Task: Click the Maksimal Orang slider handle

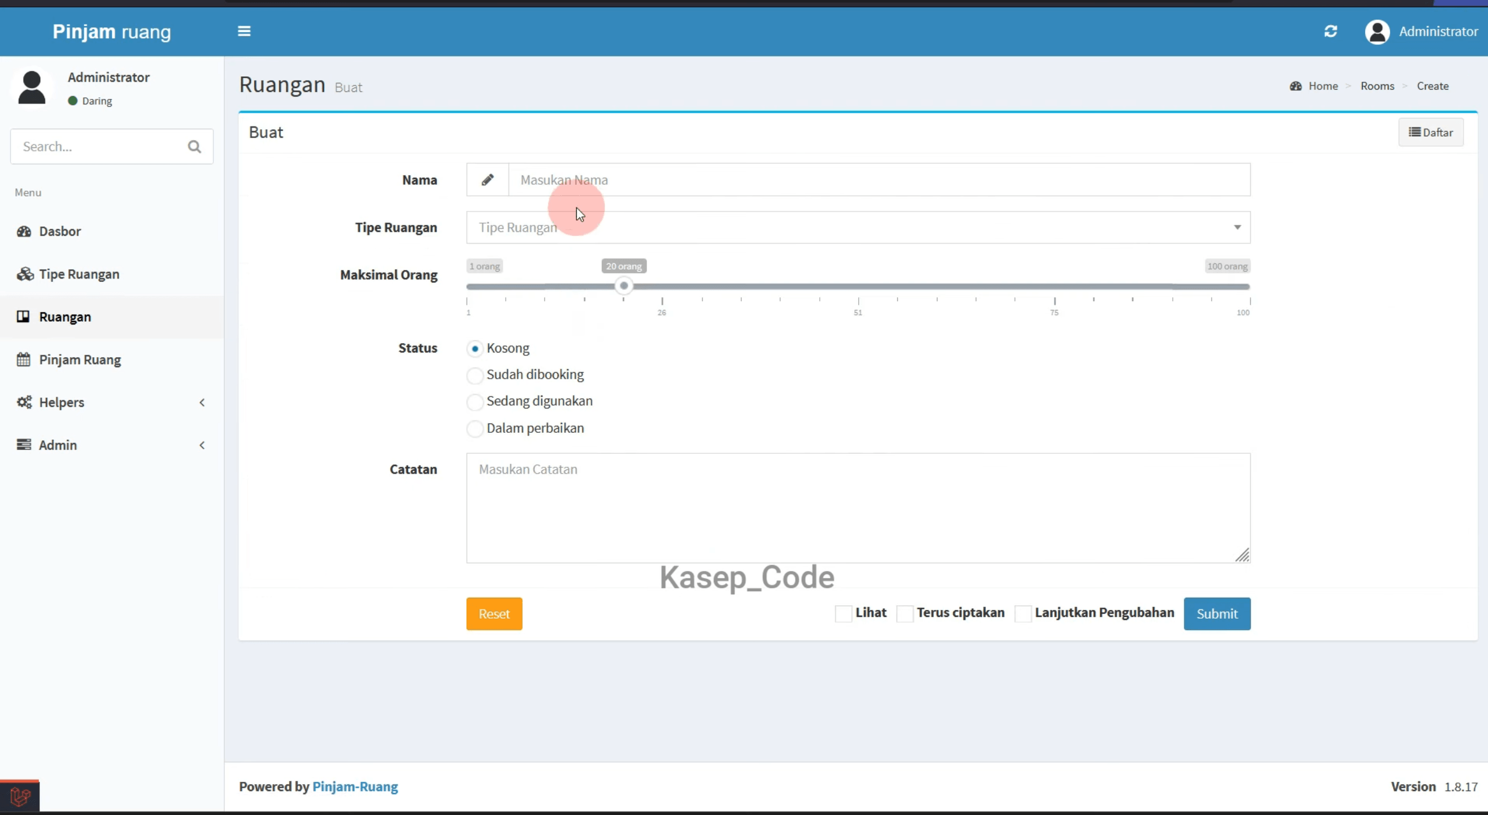Action: coord(623,286)
